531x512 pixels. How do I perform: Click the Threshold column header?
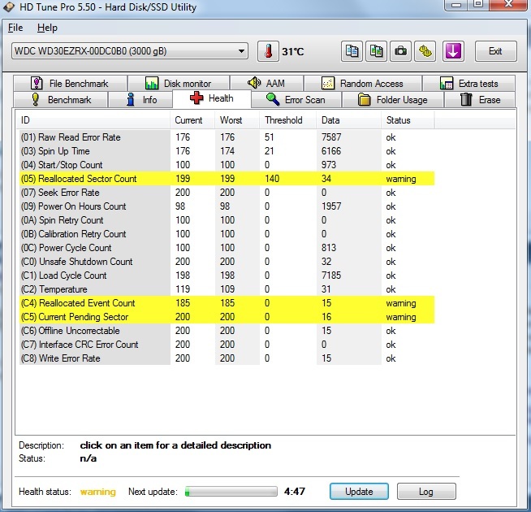pos(288,120)
